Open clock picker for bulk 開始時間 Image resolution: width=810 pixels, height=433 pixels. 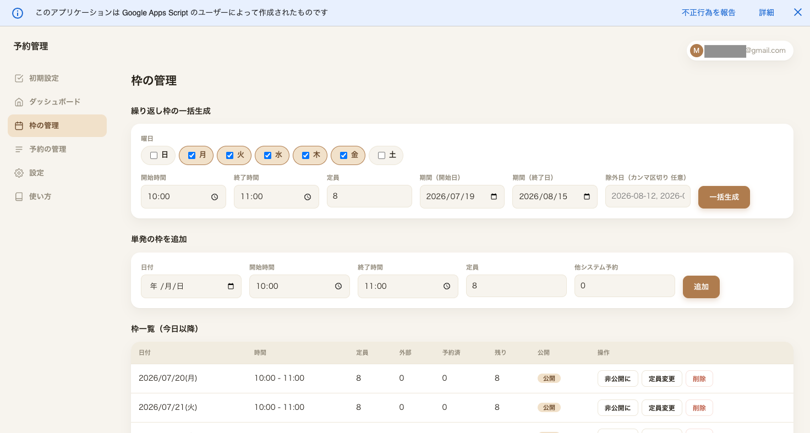pos(215,196)
